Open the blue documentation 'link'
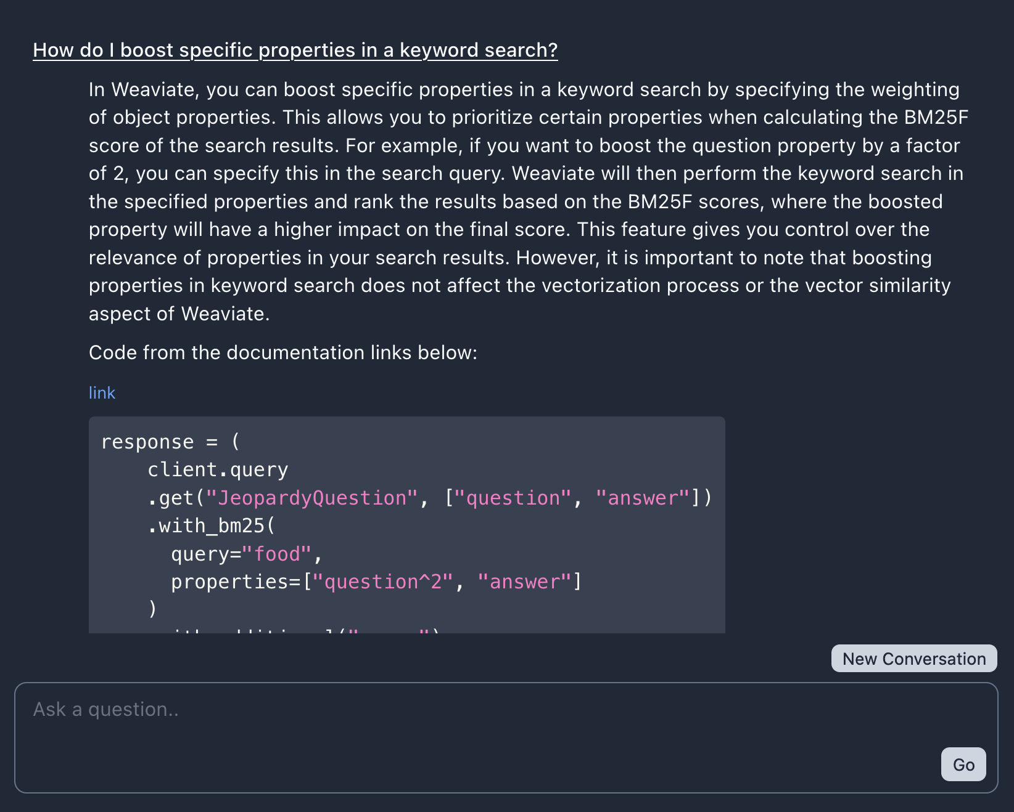1014x812 pixels. pos(102,392)
